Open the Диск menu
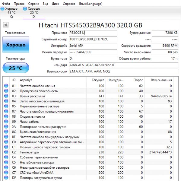Screen dimensions: 181x181 pyautogui.click(x=56, y=4)
